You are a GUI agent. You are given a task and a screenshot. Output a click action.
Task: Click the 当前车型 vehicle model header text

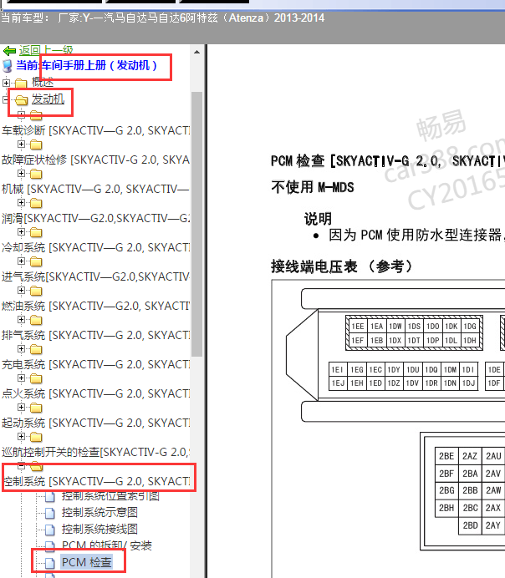click(163, 18)
